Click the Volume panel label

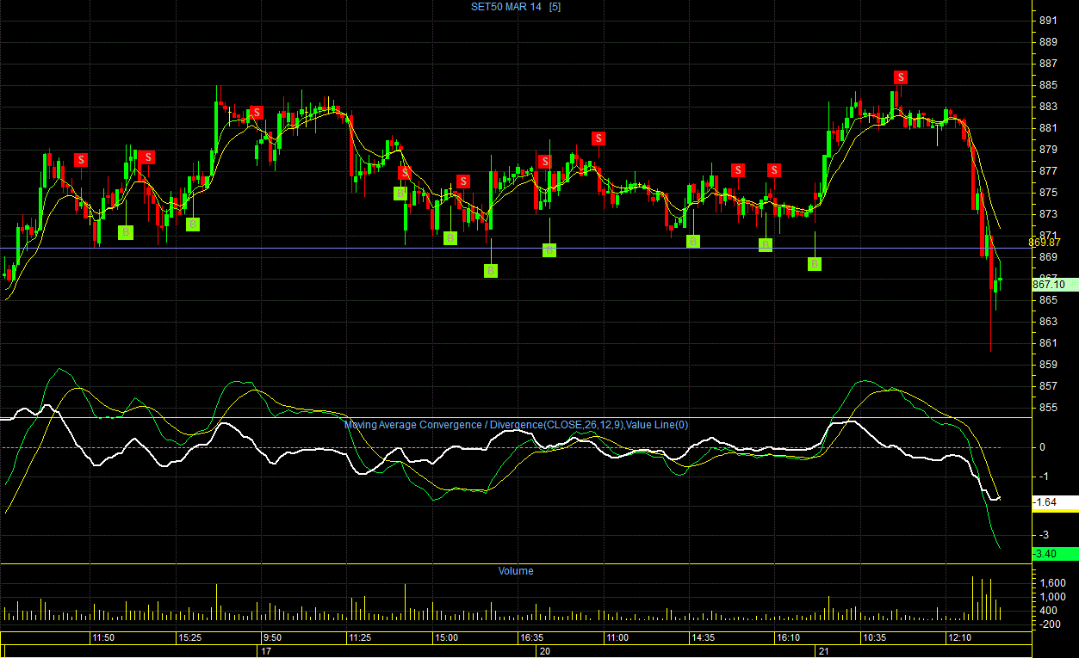pyautogui.click(x=516, y=571)
